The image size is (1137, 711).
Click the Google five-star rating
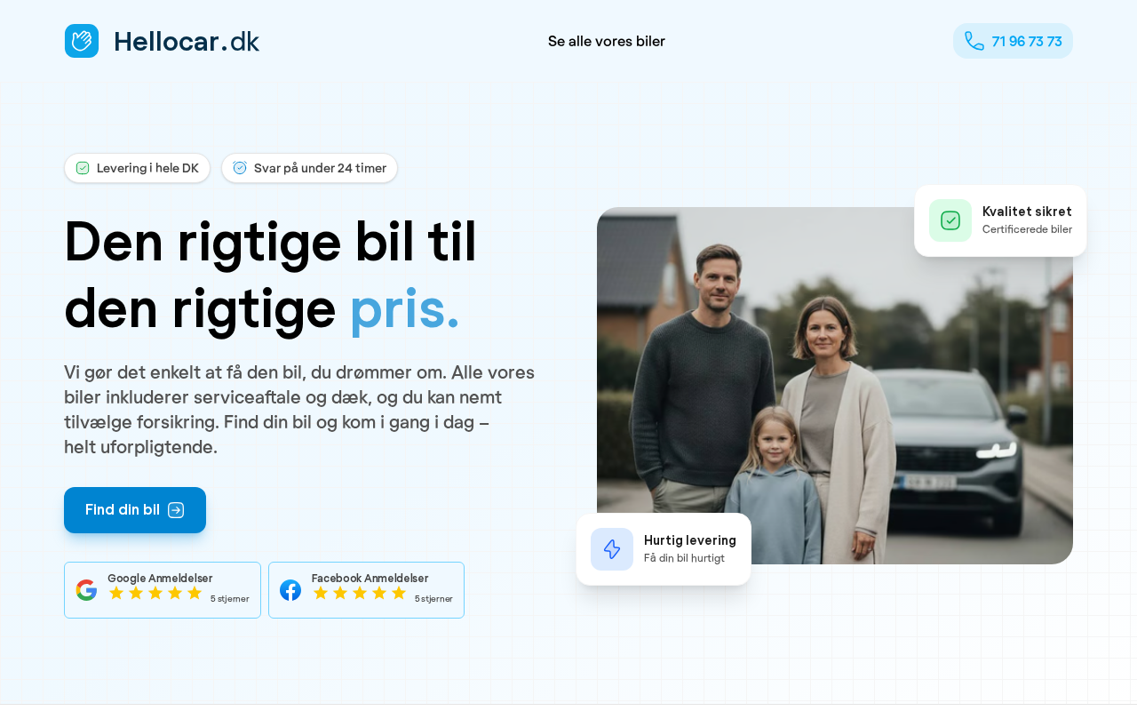tap(155, 593)
